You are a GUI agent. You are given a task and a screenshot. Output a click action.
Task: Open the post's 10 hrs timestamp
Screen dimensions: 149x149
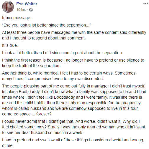pos(21,10)
